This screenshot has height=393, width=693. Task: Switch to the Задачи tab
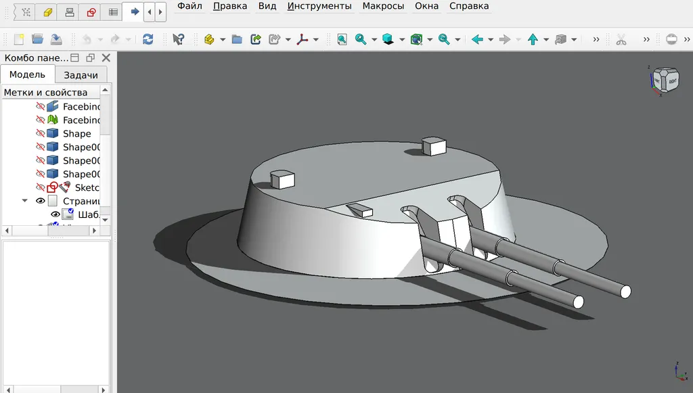pyautogui.click(x=81, y=74)
